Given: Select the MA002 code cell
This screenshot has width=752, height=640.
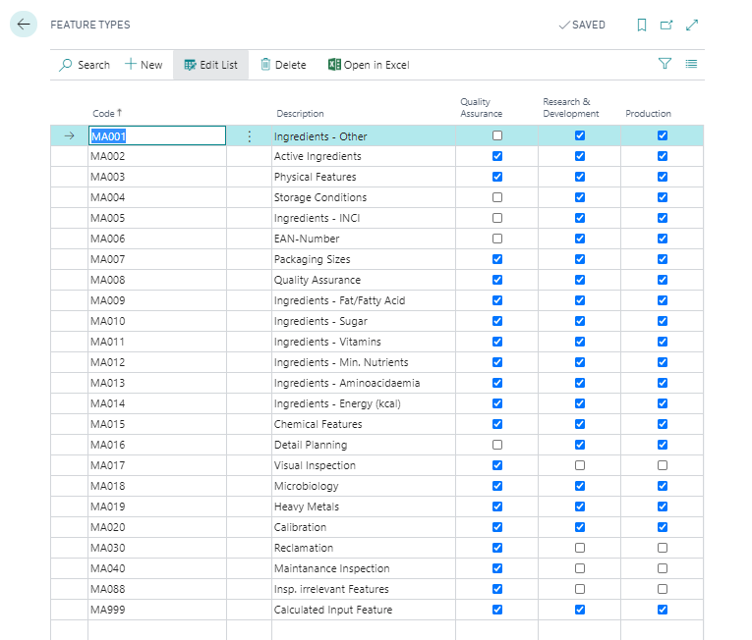Looking at the screenshot, I should tap(157, 156).
